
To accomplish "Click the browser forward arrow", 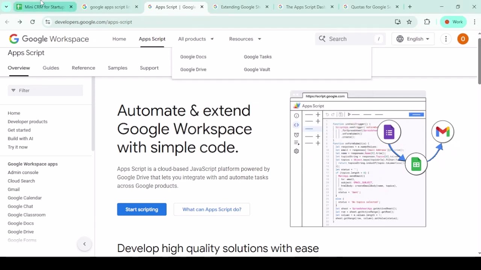I will [20, 22].
